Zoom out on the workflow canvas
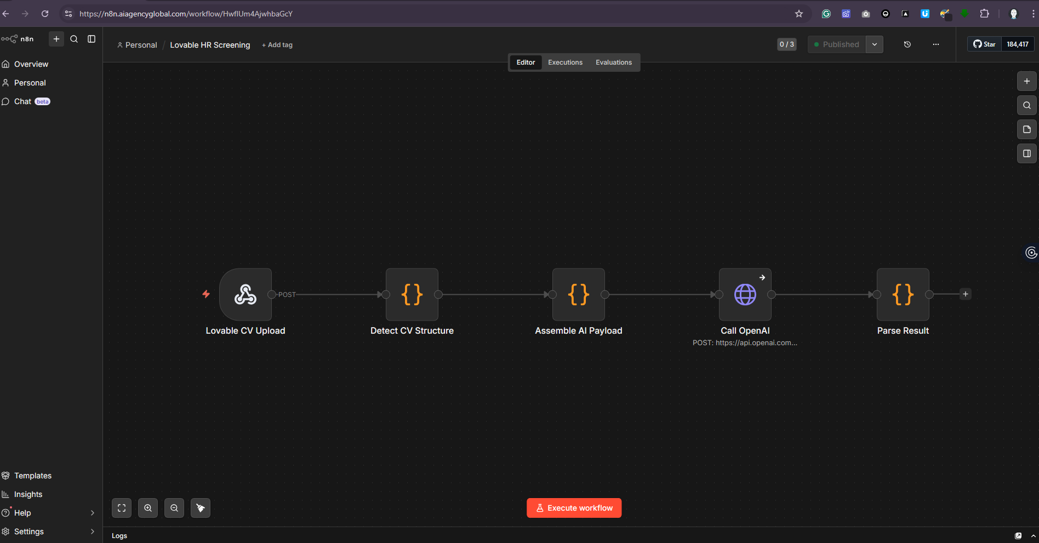 [174, 508]
